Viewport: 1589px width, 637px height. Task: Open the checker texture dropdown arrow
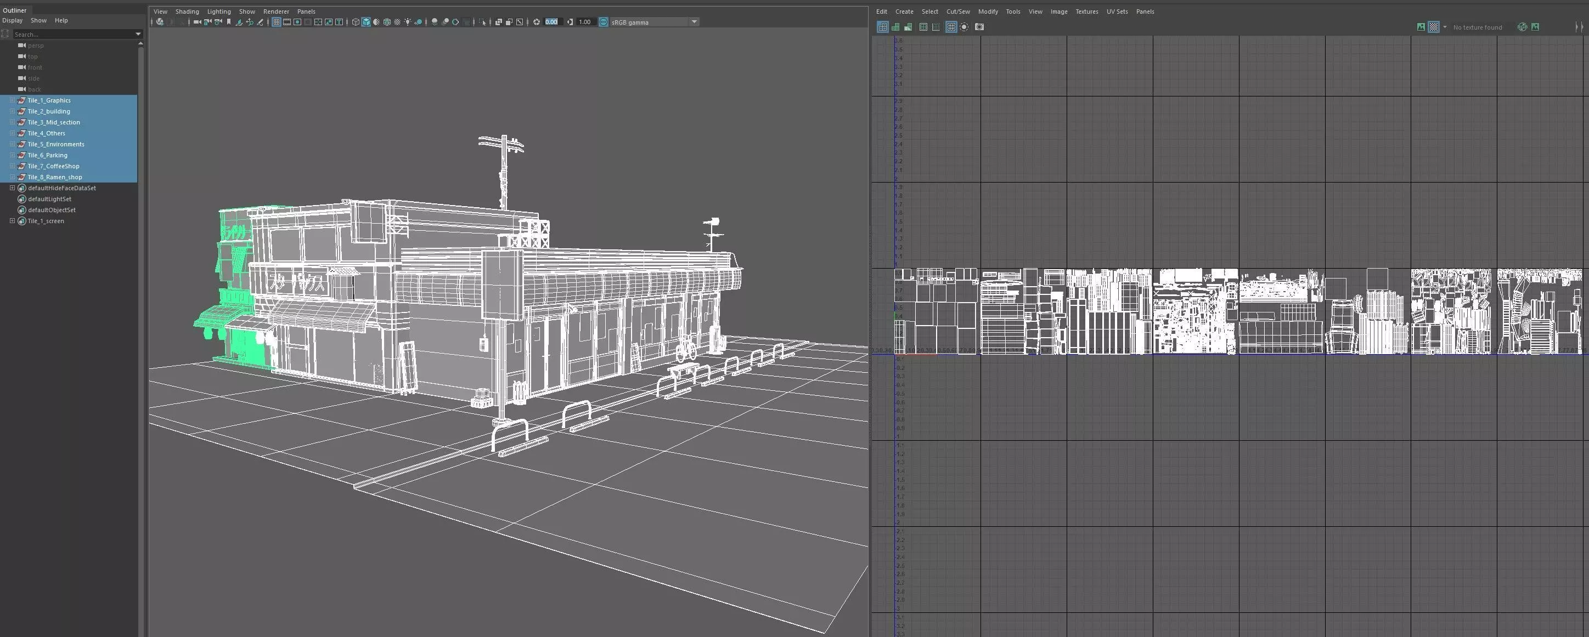1445,26
